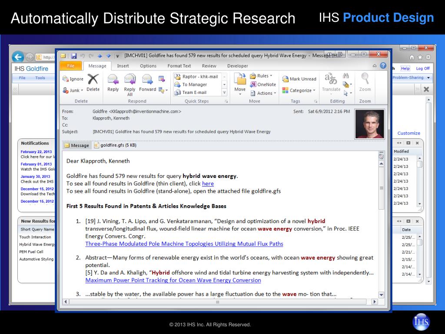Open the Customize Quick Access Toolbar dropdown

click(x=117, y=56)
